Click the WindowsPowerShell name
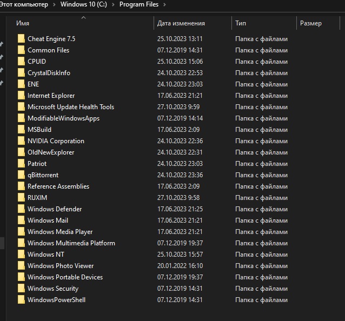Viewport: 345px width, 321px height. click(56, 300)
